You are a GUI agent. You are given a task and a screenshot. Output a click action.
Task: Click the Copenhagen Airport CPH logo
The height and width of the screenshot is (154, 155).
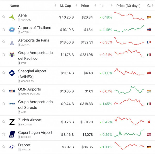[12, 134]
